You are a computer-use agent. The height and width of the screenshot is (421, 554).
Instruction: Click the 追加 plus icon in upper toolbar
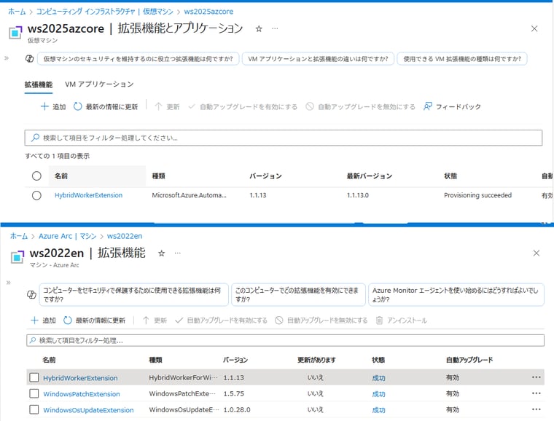44,106
